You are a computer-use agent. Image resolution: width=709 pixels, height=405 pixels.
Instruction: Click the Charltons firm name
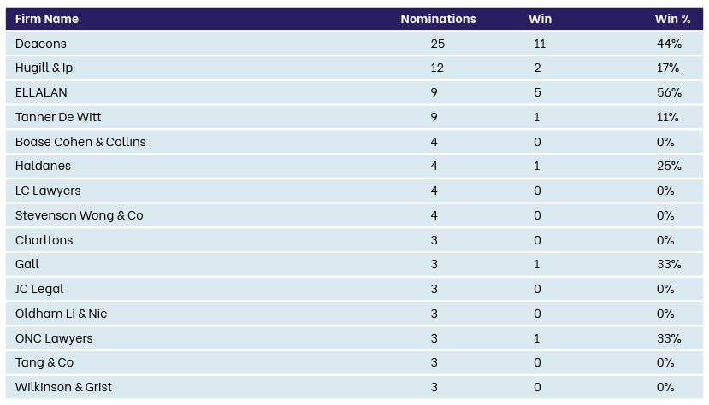pyautogui.click(x=44, y=240)
